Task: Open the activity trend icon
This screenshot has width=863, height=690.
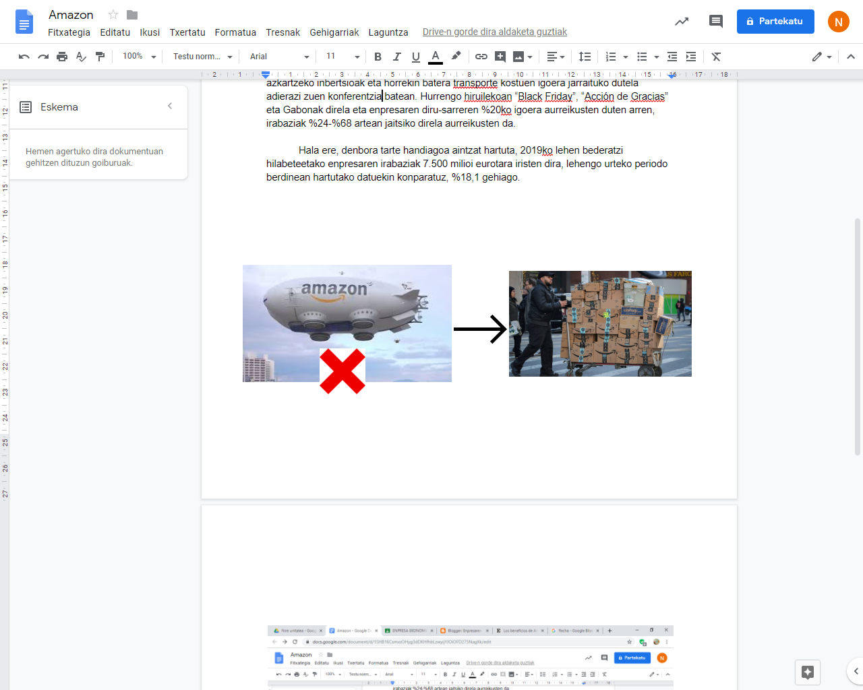Action: point(682,22)
